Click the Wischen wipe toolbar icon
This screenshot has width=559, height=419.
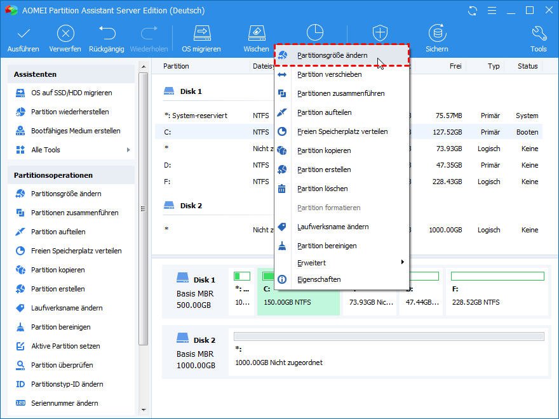[x=257, y=33]
